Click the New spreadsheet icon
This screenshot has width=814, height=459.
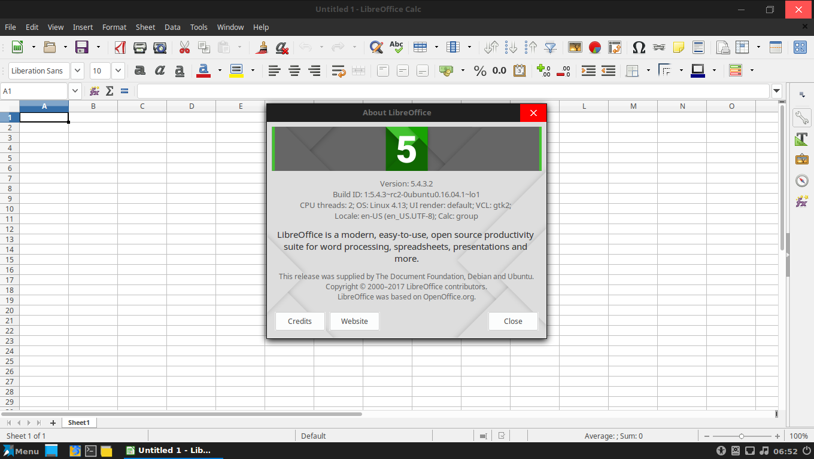tap(18, 47)
